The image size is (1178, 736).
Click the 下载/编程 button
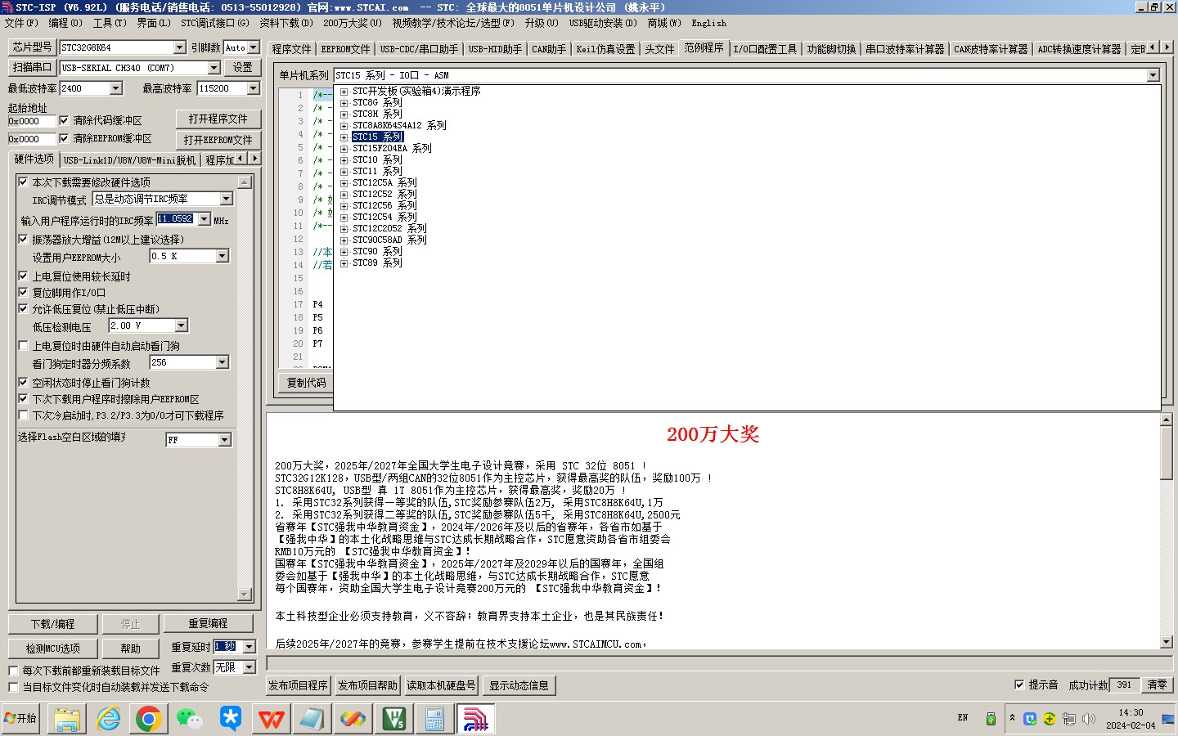pyautogui.click(x=53, y=624)
